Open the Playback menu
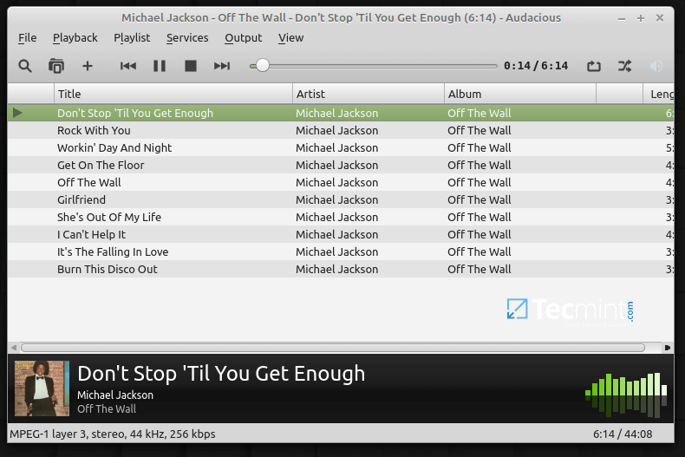Viewport: 685px width, 457px height. [75, 38]
